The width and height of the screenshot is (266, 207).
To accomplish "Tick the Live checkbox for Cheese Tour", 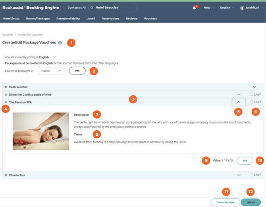I will pos(251,175).
